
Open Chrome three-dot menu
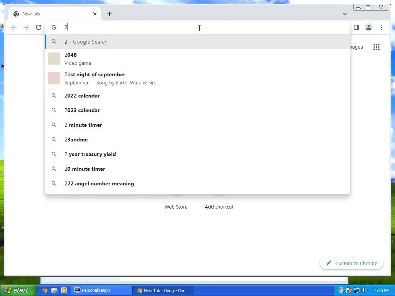coord(381,27)
